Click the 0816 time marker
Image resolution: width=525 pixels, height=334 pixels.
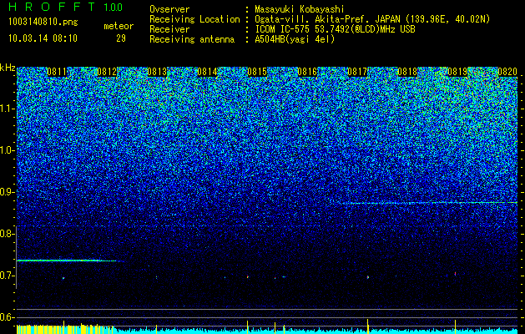(307, 72)
